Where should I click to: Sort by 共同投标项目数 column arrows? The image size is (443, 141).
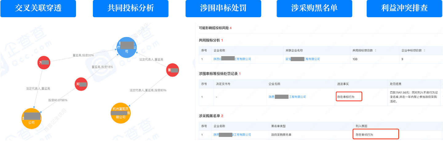pos(376,50)
